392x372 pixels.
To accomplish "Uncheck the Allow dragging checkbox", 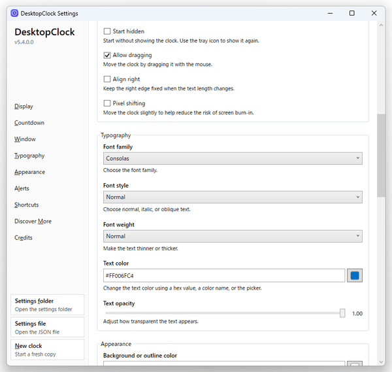I will 107,55.
